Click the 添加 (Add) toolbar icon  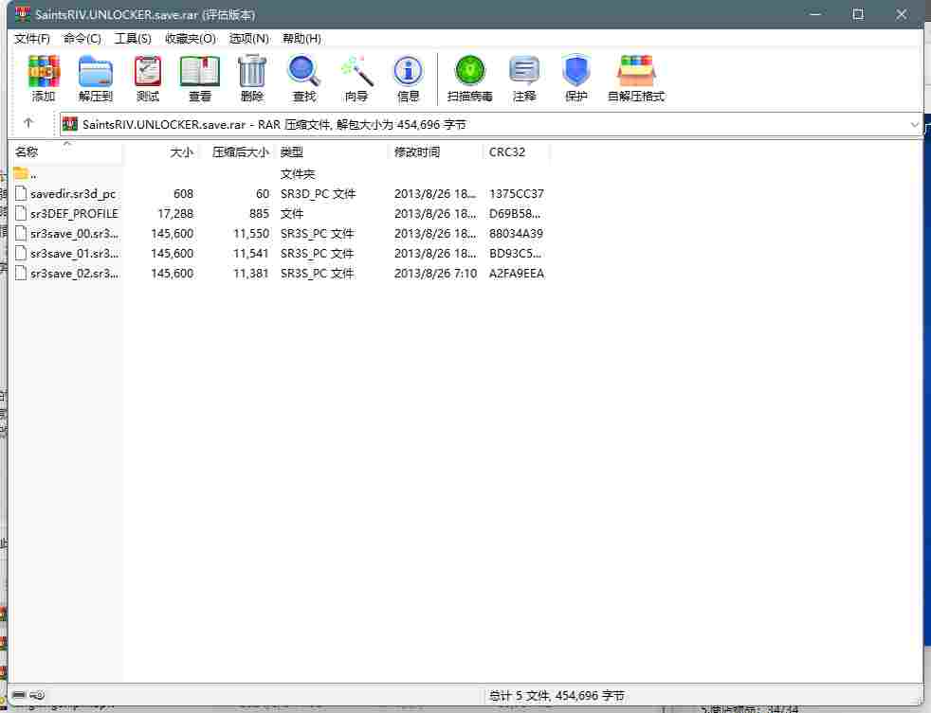coord(44,71)
